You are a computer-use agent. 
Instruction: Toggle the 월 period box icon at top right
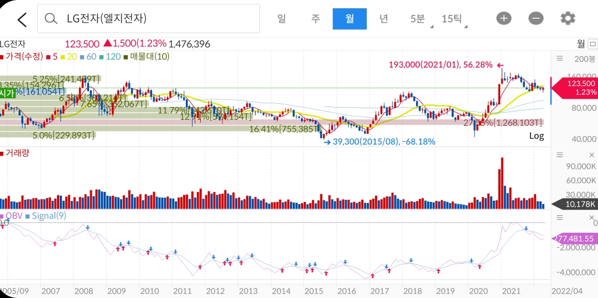click(x=592, y=44)
